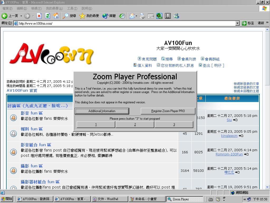Open the 檢視(V) menu

(36, 8)
